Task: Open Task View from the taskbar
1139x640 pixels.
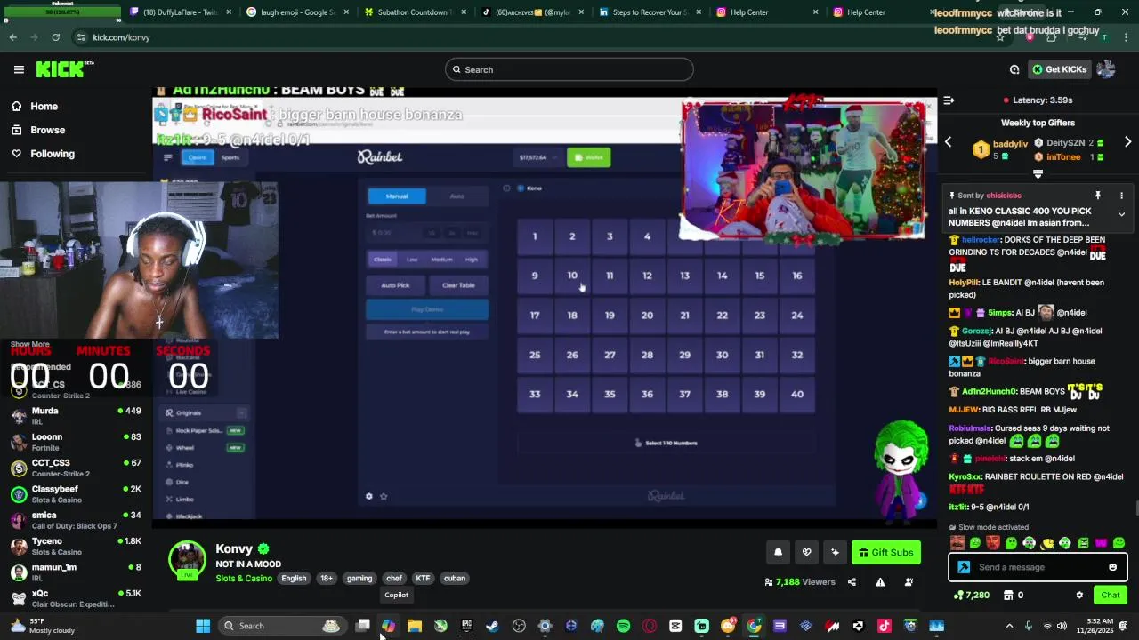Action: [363, 626]
